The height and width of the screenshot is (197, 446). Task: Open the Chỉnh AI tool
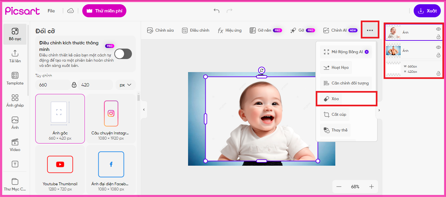coord(340,30)
